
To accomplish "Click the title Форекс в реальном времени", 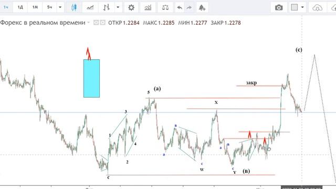I will pos(43,23).
